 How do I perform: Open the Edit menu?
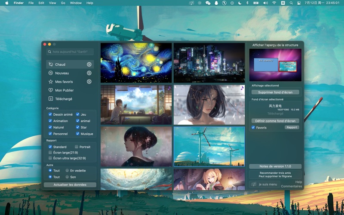point(41,3)
